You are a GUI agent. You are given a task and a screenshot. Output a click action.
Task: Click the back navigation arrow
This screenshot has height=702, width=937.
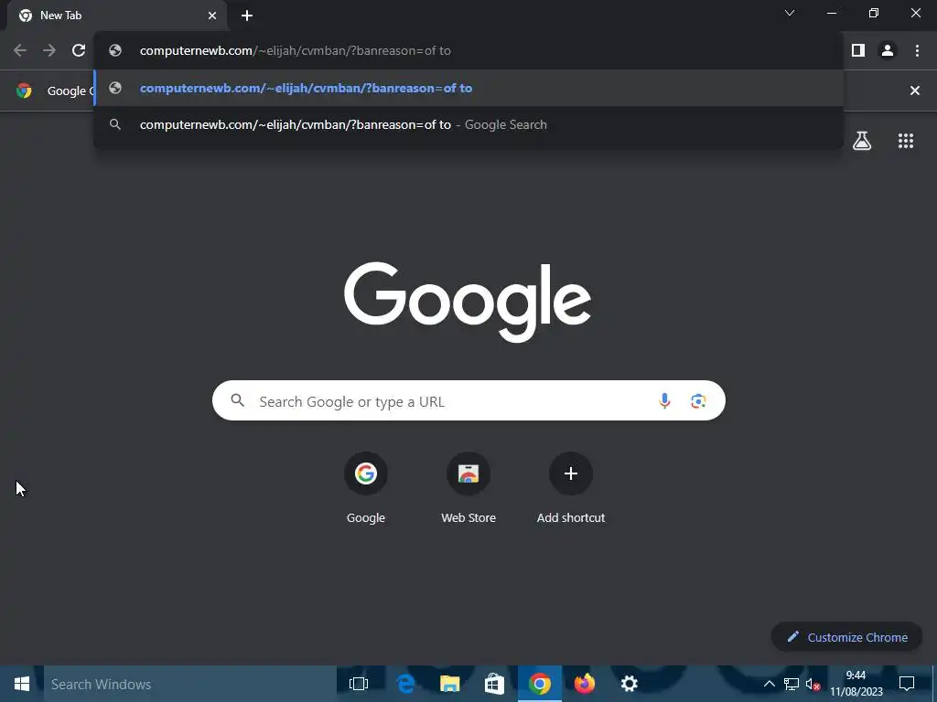pyautogui.click(x=20, y=51)
